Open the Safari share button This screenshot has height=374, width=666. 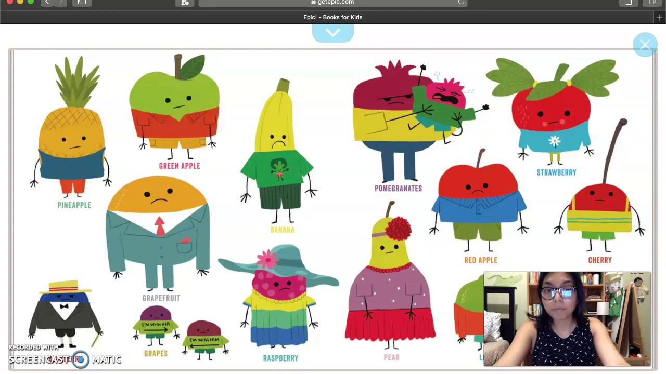point(629,3)
